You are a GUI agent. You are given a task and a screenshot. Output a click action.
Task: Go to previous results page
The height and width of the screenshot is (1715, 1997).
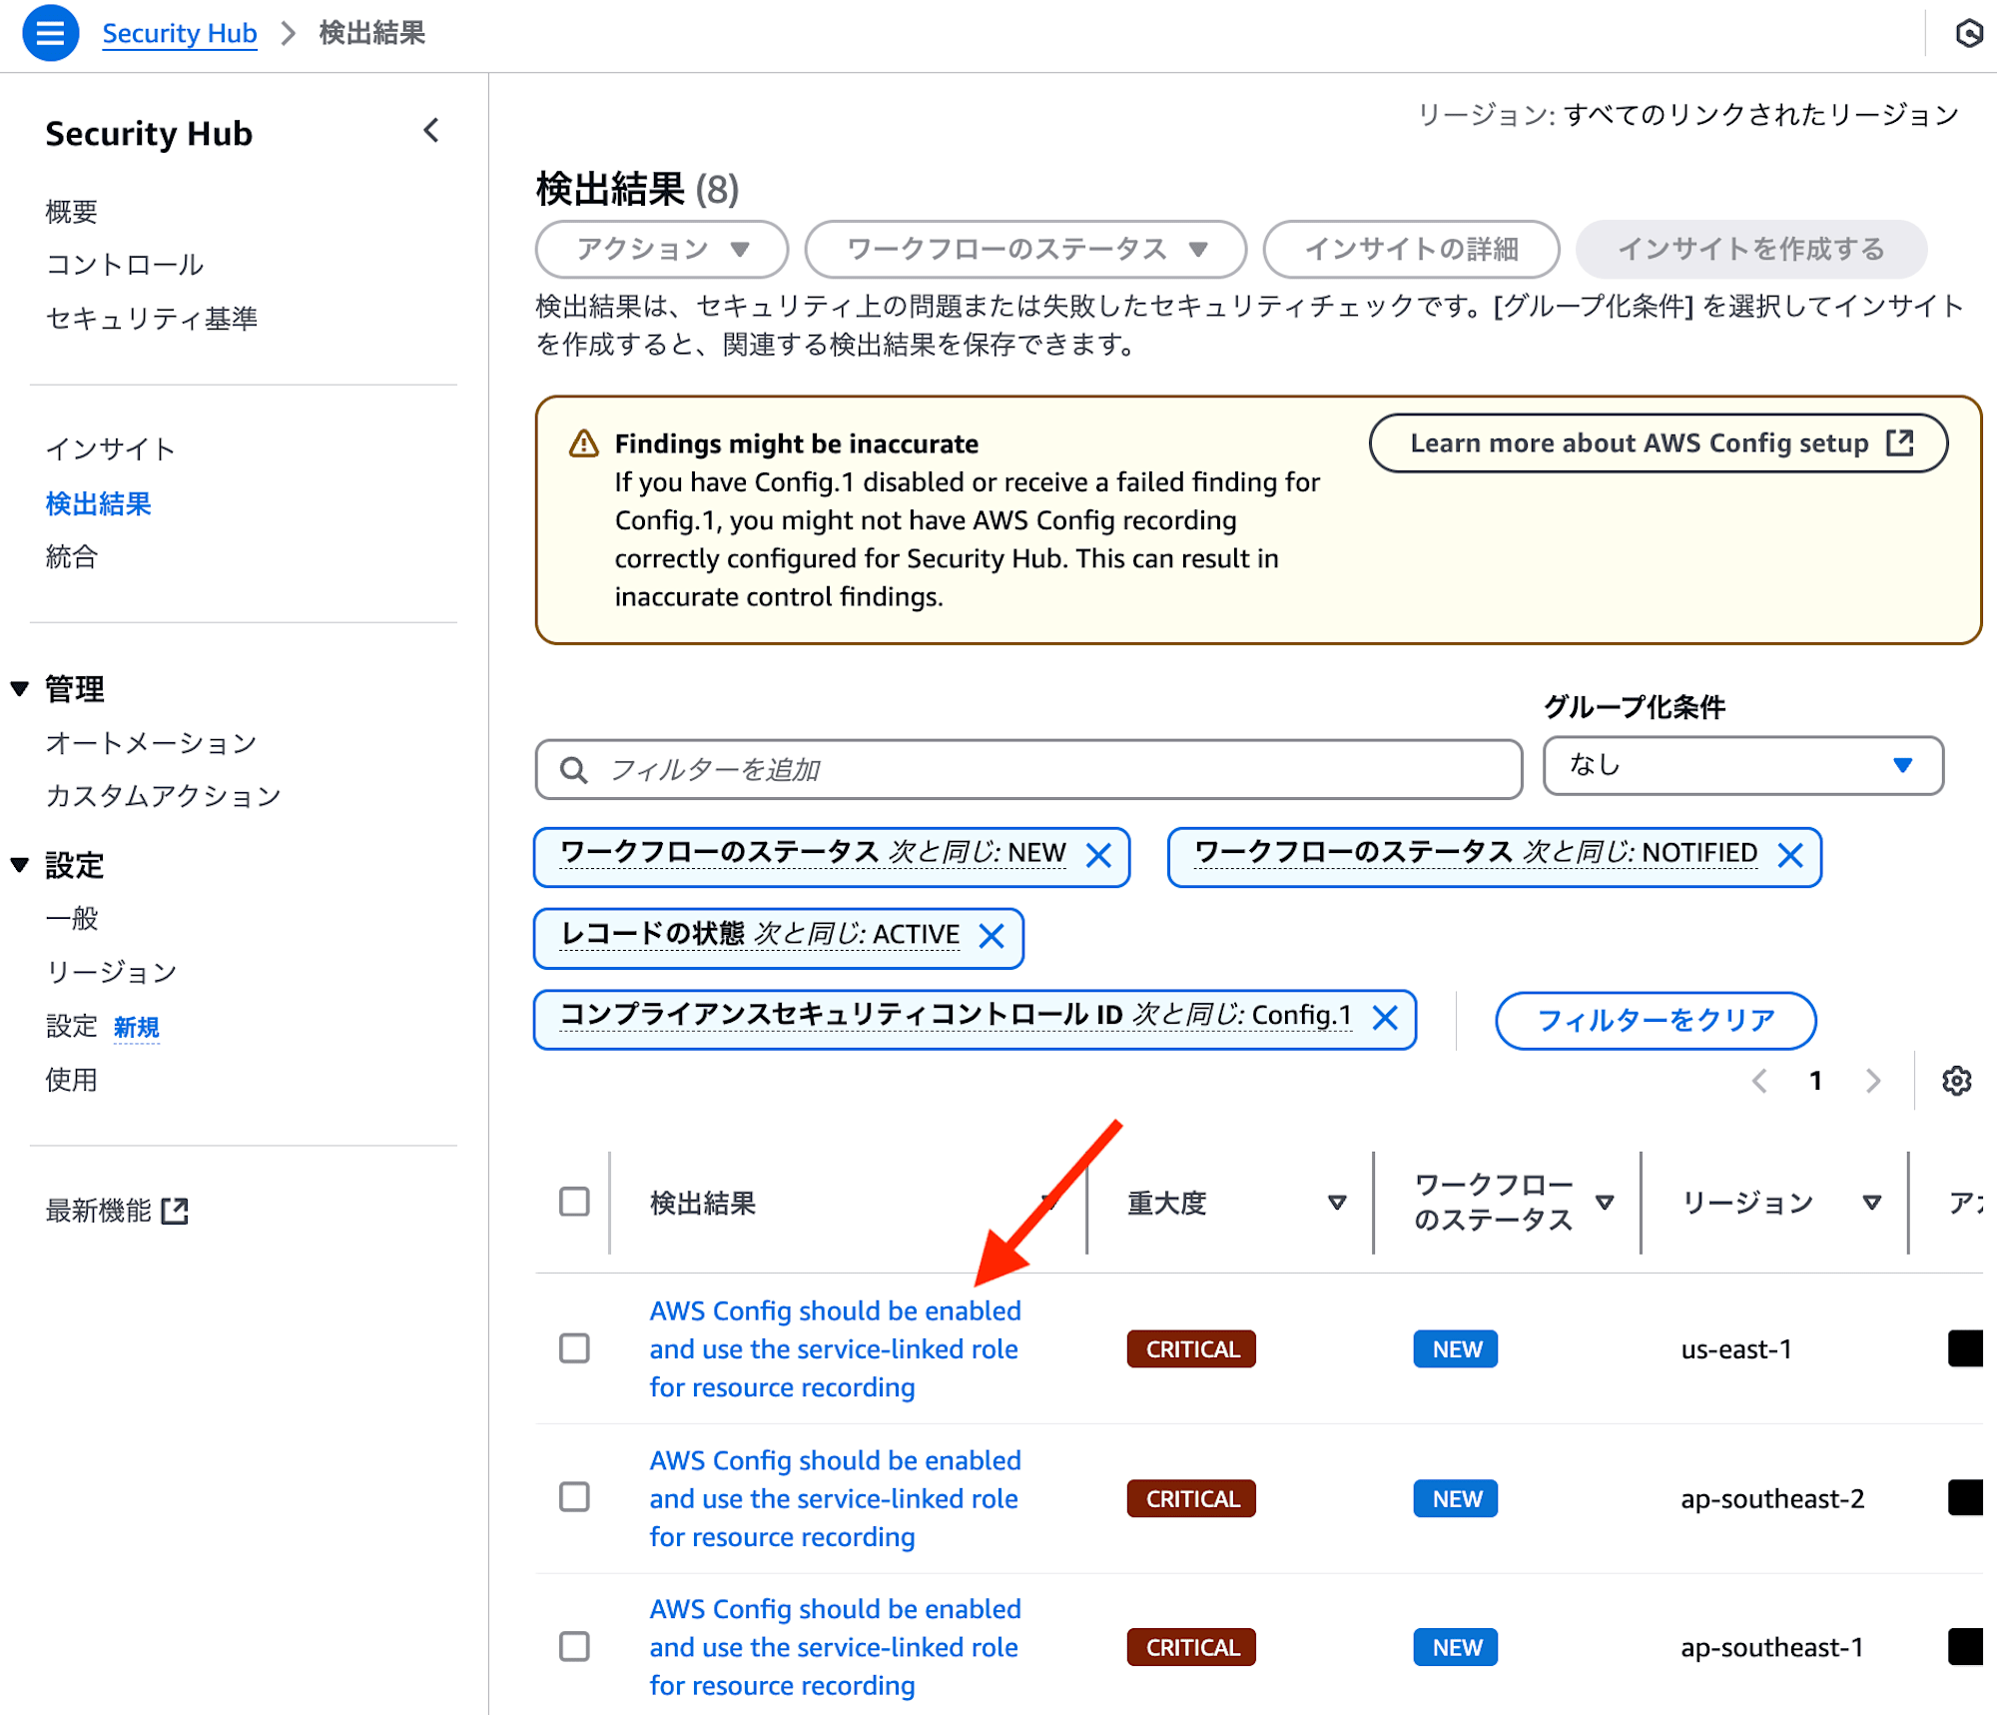pos(1759,1081)
